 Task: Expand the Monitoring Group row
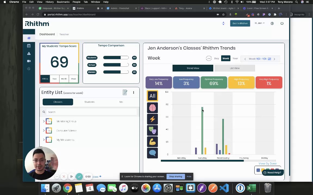44,121
